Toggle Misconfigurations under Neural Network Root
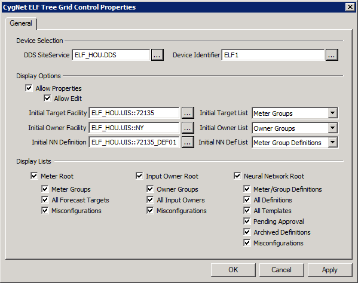Viewport: 358px width, 283px height. click(247, 242)
